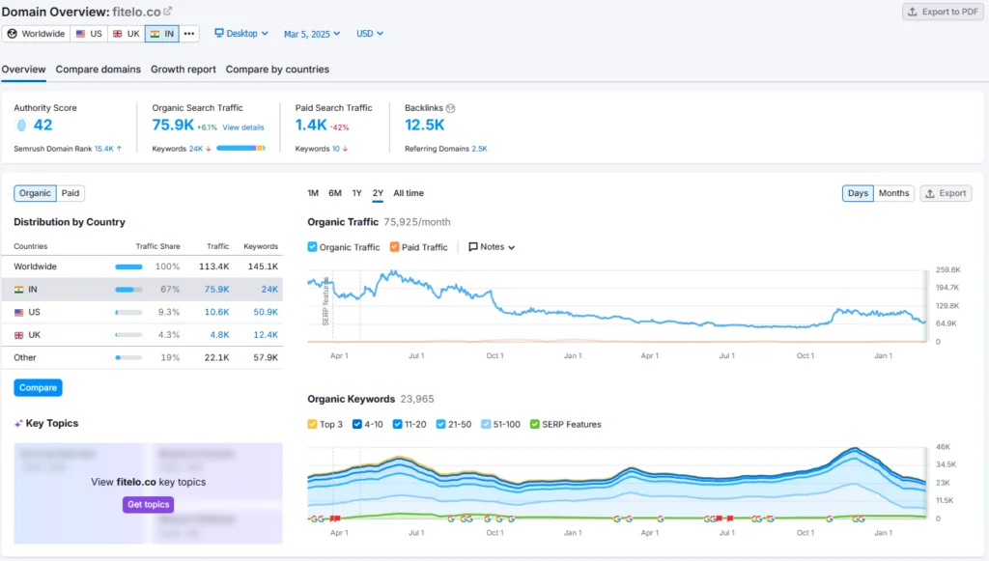Open fitelo.co external link icon
Viewport: 989px width, 561px height.
168,12
